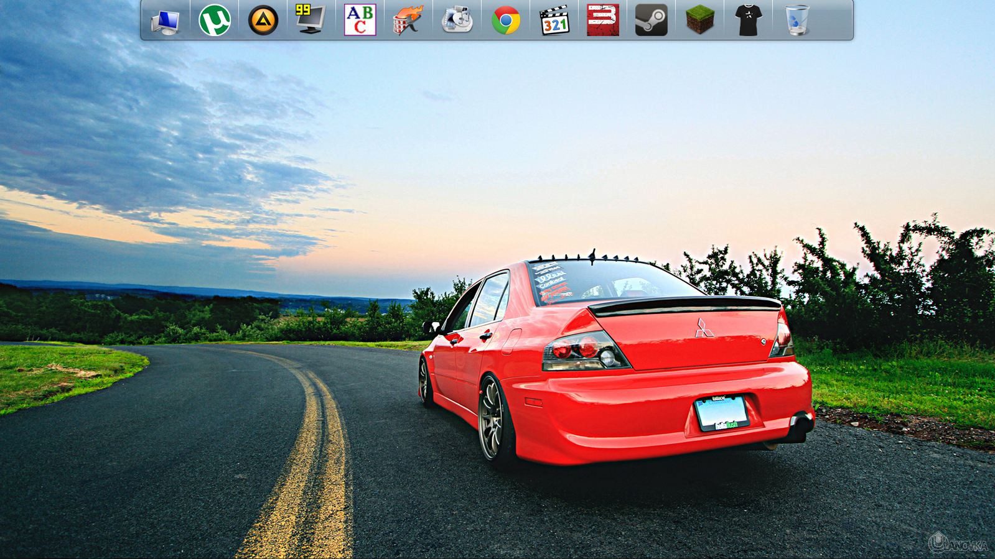Image resolution: width=995 pixels, height=559 pixels.
Task: Click the black T-shirt icon
Action: pos(748,21)
